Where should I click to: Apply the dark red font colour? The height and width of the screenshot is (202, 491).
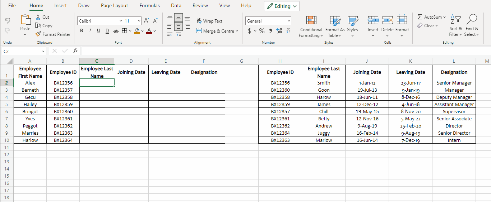(x=149, y=31)
